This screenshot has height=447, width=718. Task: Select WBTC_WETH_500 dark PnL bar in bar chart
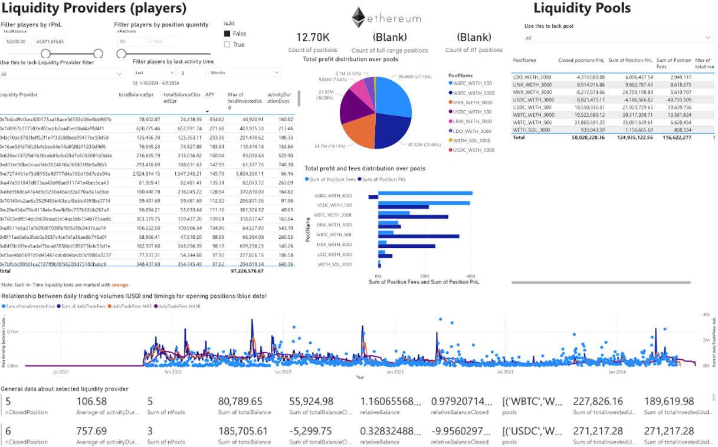(x=419, y=236)
